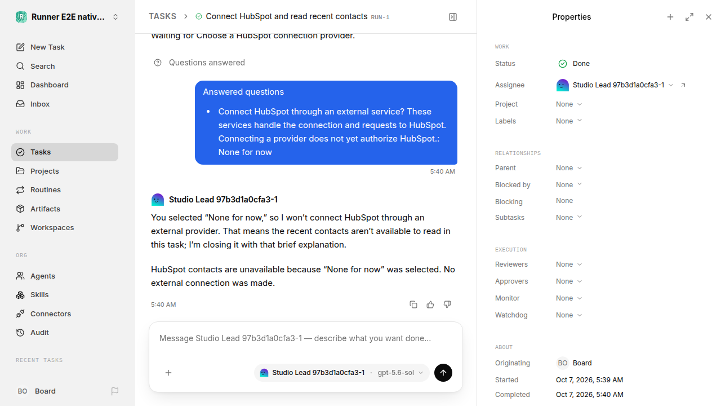Open Projects section

click(65, 171)
